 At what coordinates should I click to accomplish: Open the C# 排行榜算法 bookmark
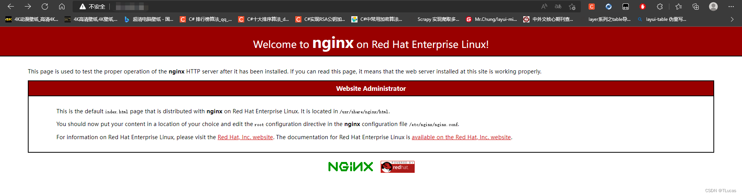coord(206,19)
